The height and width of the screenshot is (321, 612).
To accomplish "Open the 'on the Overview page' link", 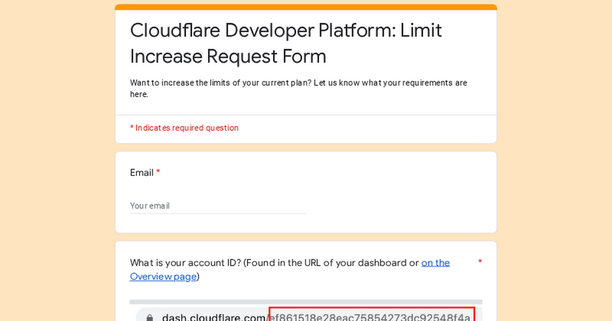I will coord(435,263).
